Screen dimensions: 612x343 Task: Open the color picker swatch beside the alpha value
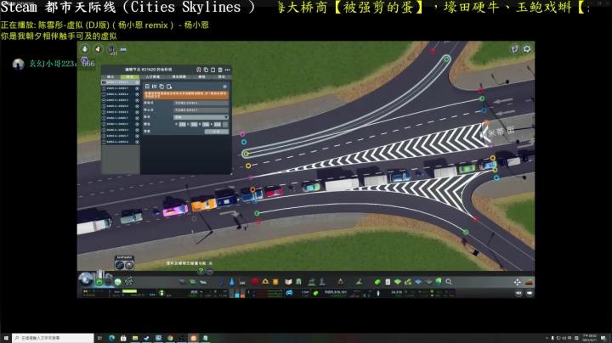[x=225, y=124]
